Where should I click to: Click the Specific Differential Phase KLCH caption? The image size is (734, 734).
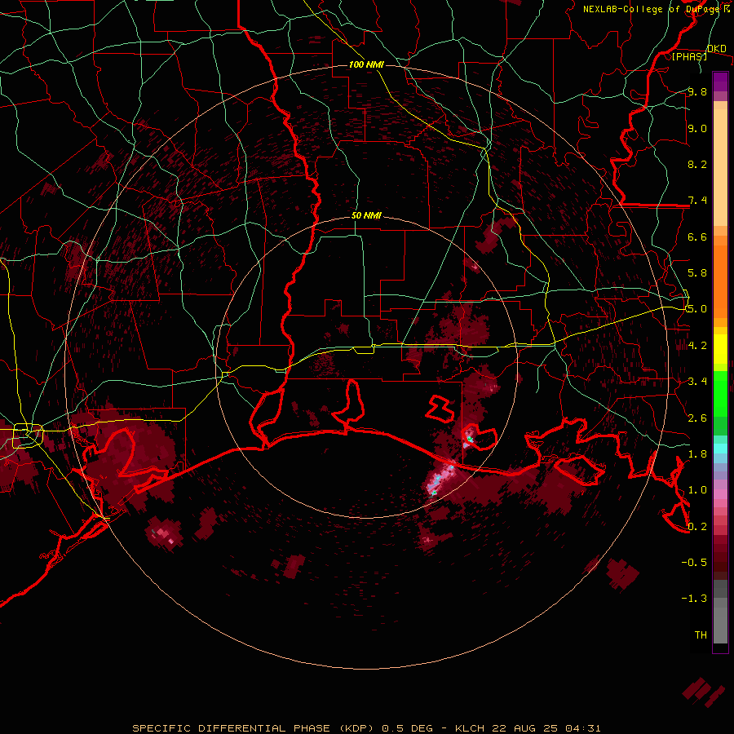click(x=366, y=728)
